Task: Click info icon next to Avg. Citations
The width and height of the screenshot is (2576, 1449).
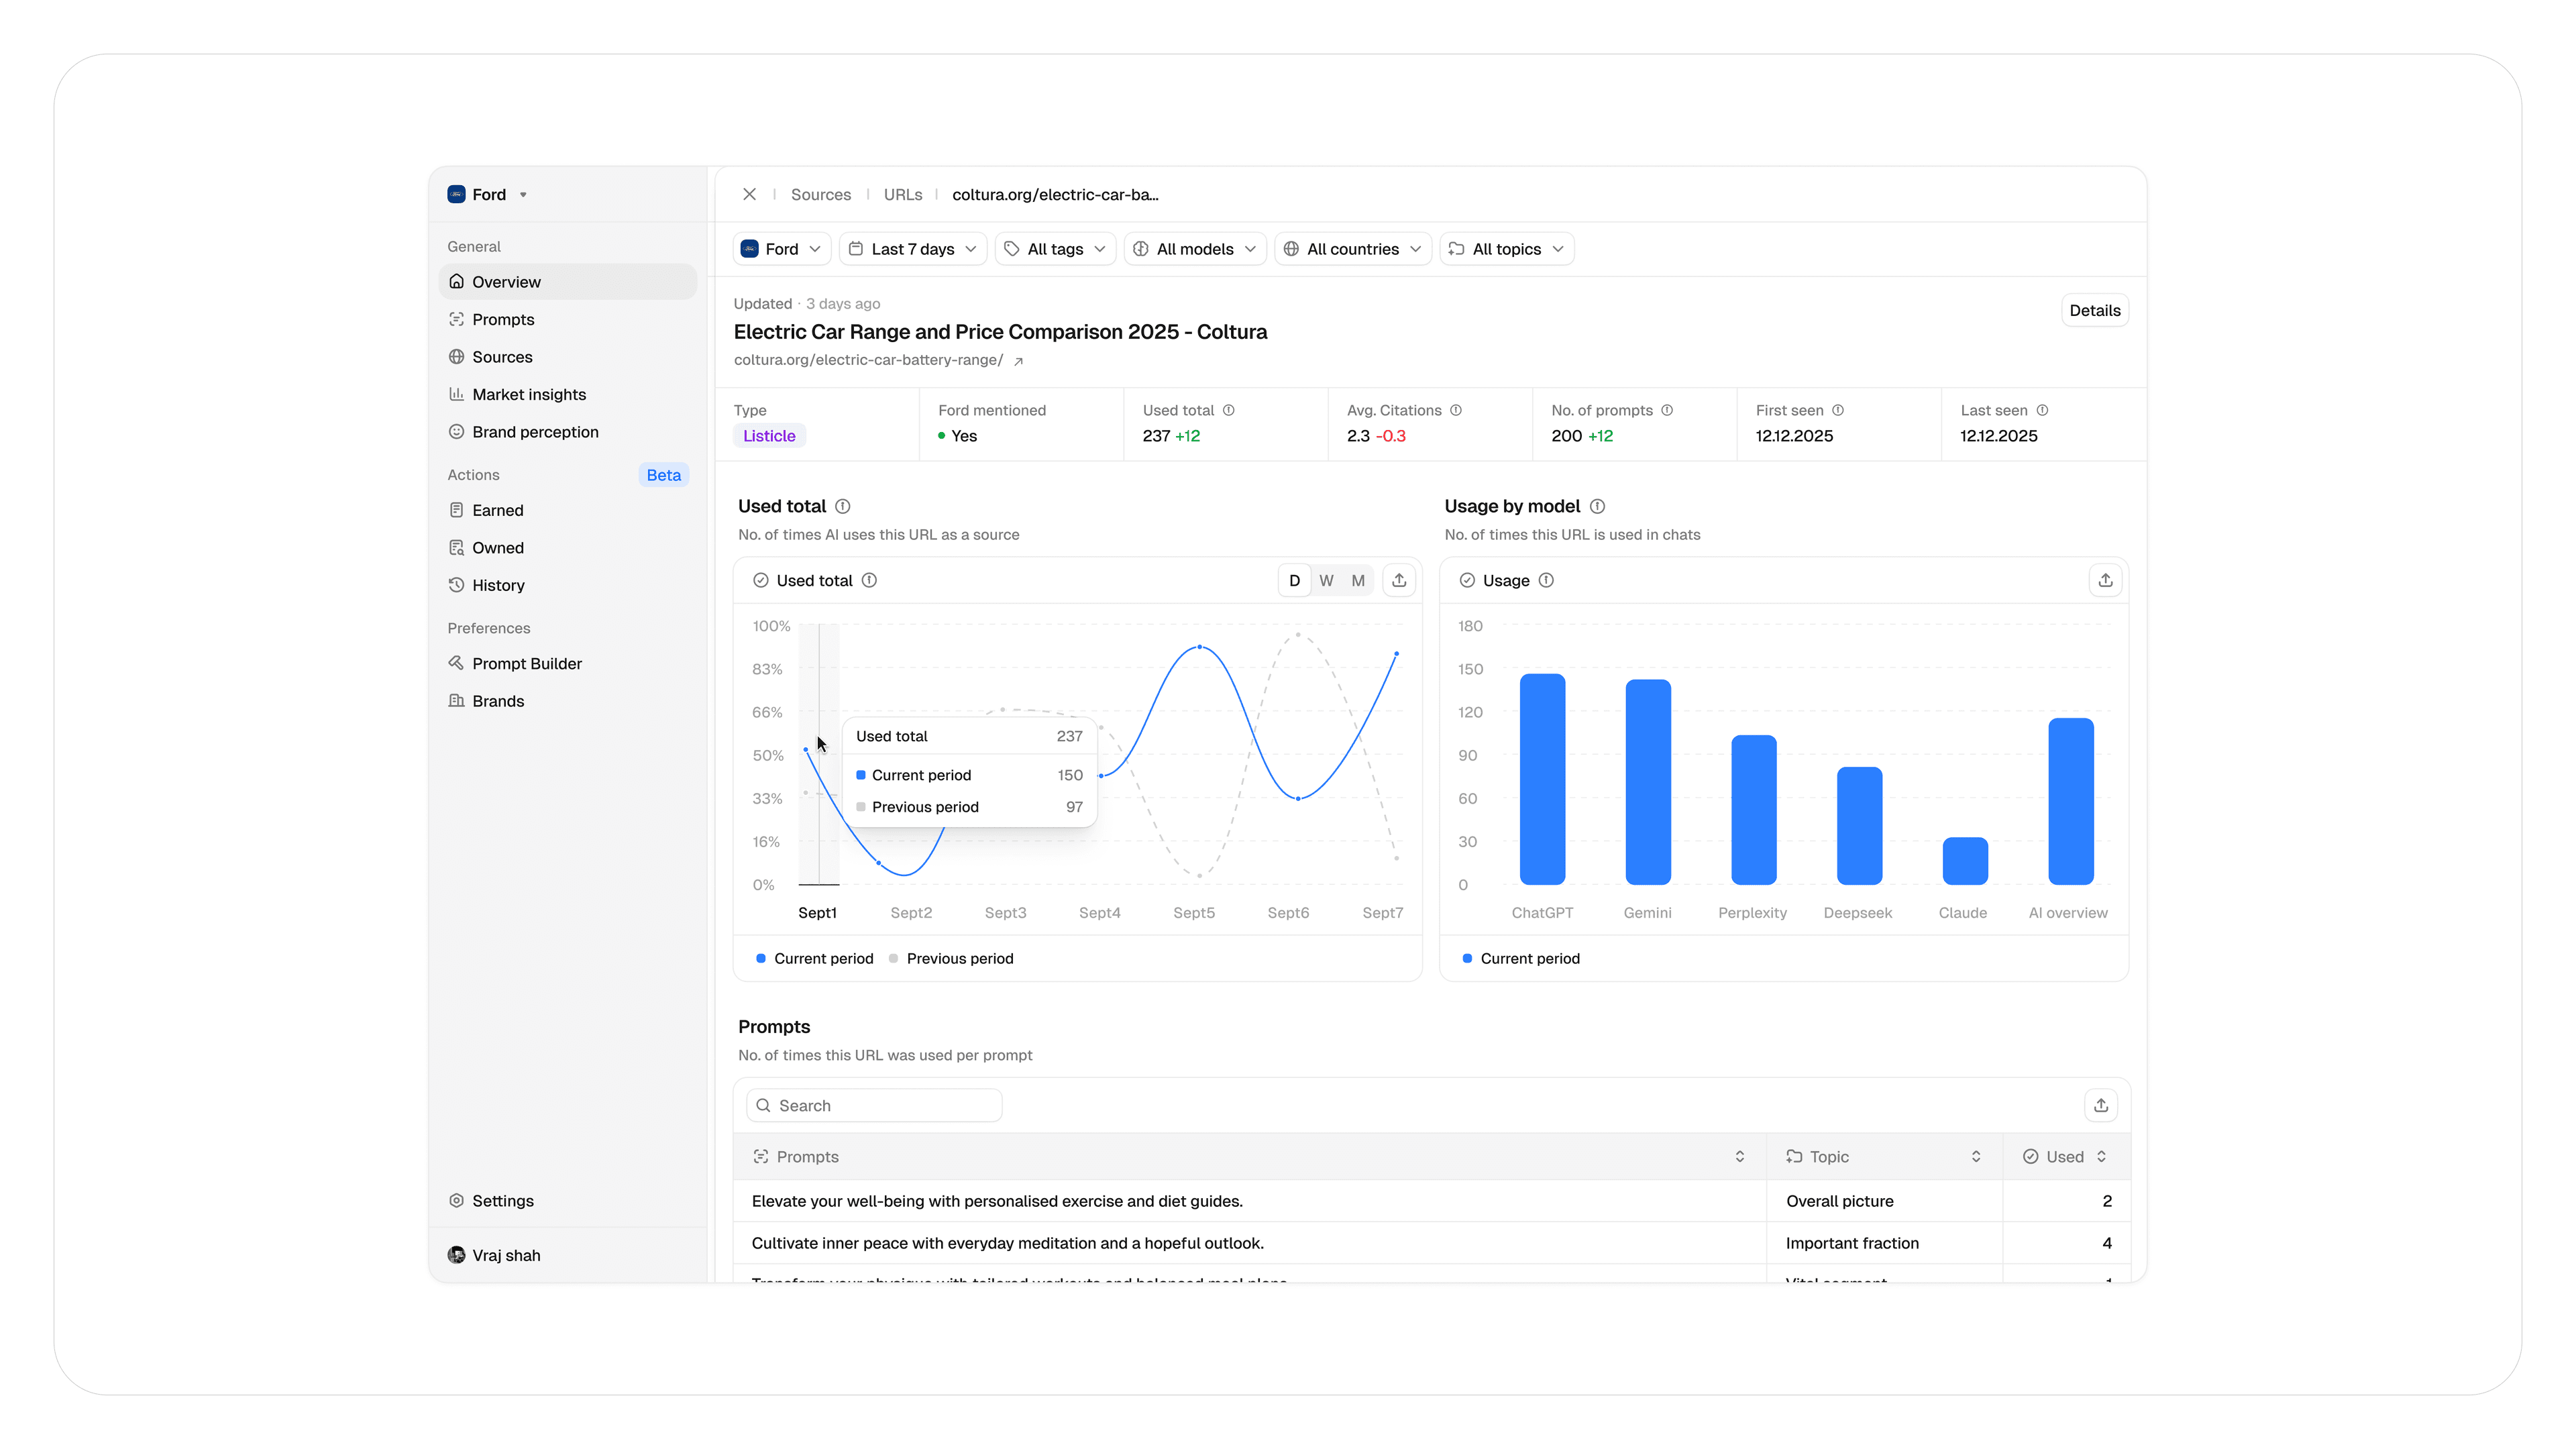Action: point(1456,410)
